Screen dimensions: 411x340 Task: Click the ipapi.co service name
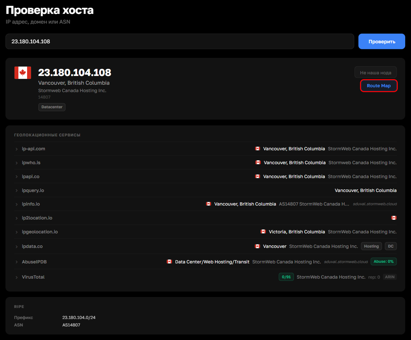pos(31,176)
